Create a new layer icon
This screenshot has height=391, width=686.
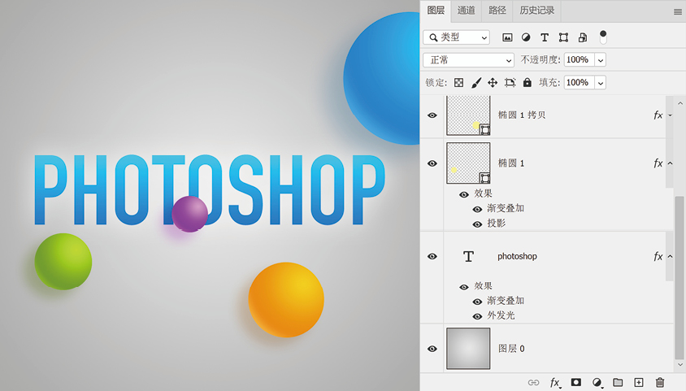coord(639,382)
